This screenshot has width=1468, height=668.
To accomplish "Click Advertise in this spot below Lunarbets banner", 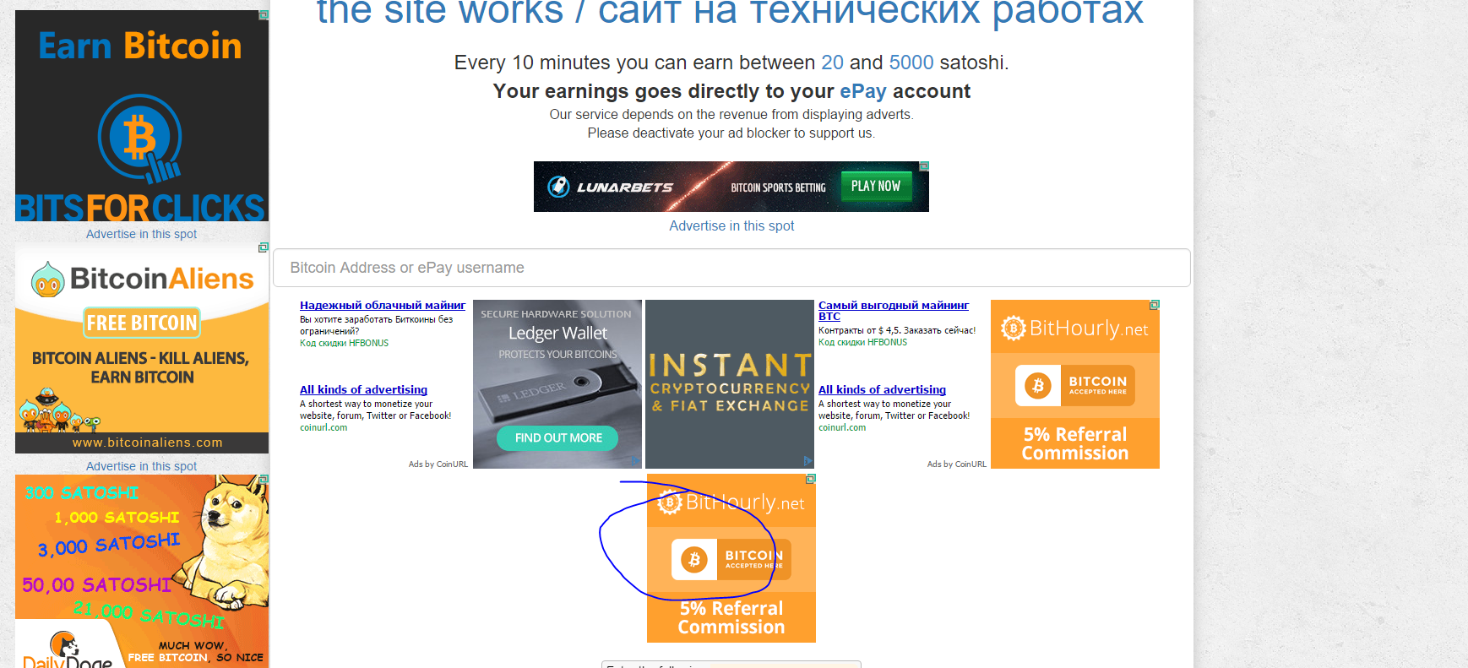I will (731, 225).
